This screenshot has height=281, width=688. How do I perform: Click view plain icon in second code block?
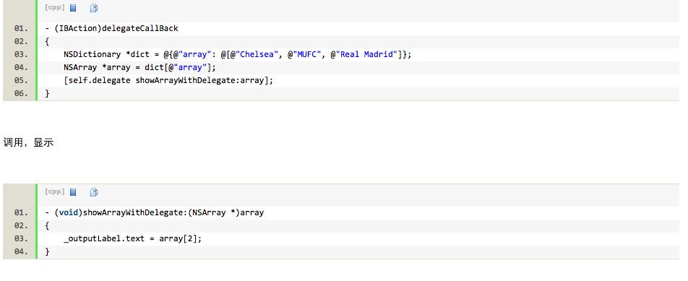tap(73, 192)
